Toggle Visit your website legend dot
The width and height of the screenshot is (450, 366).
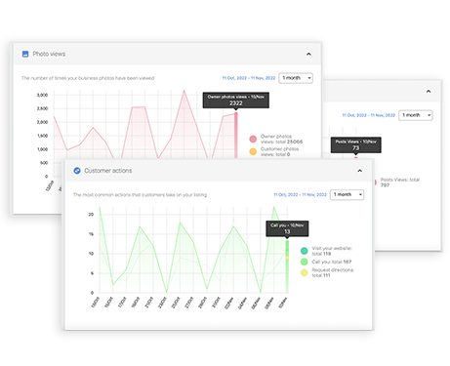[305, 251]
